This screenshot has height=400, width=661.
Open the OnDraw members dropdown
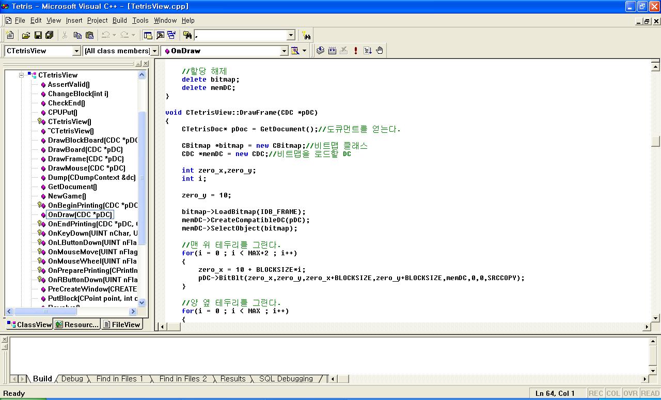284,51
